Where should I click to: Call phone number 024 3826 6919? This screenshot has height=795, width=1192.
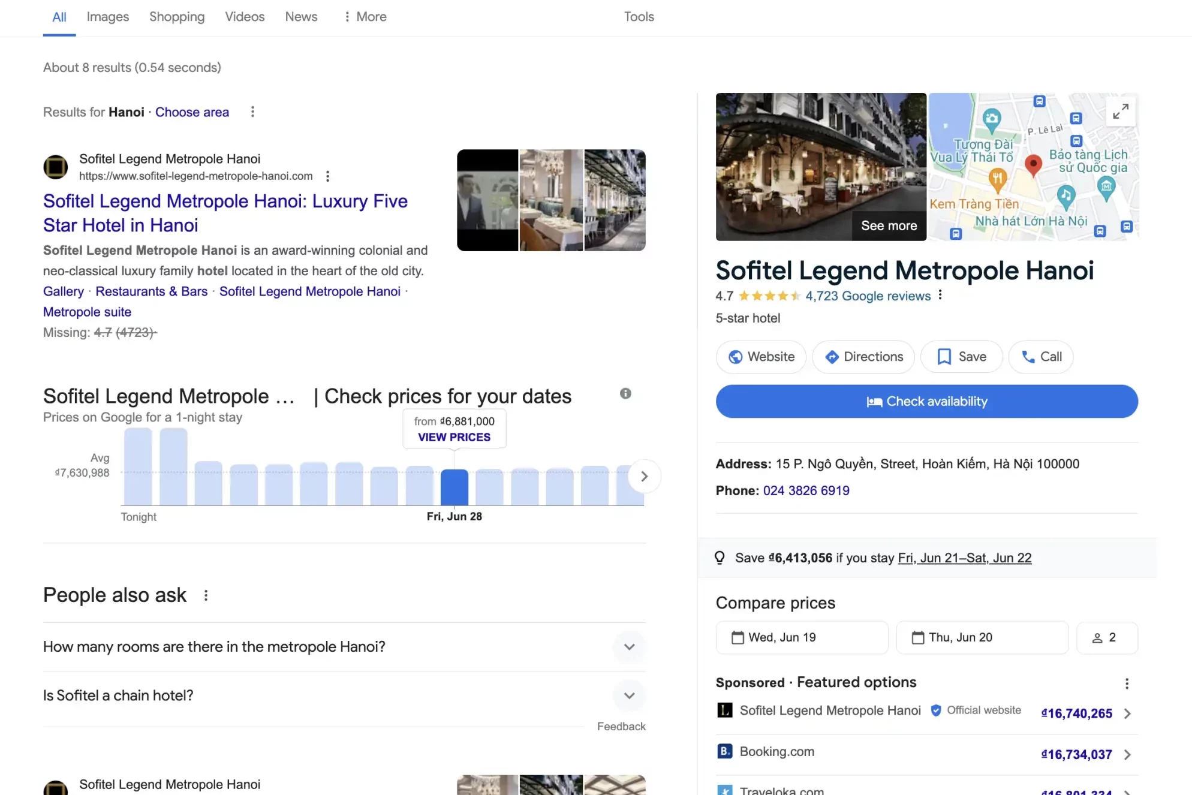click(x=806, y=491)
